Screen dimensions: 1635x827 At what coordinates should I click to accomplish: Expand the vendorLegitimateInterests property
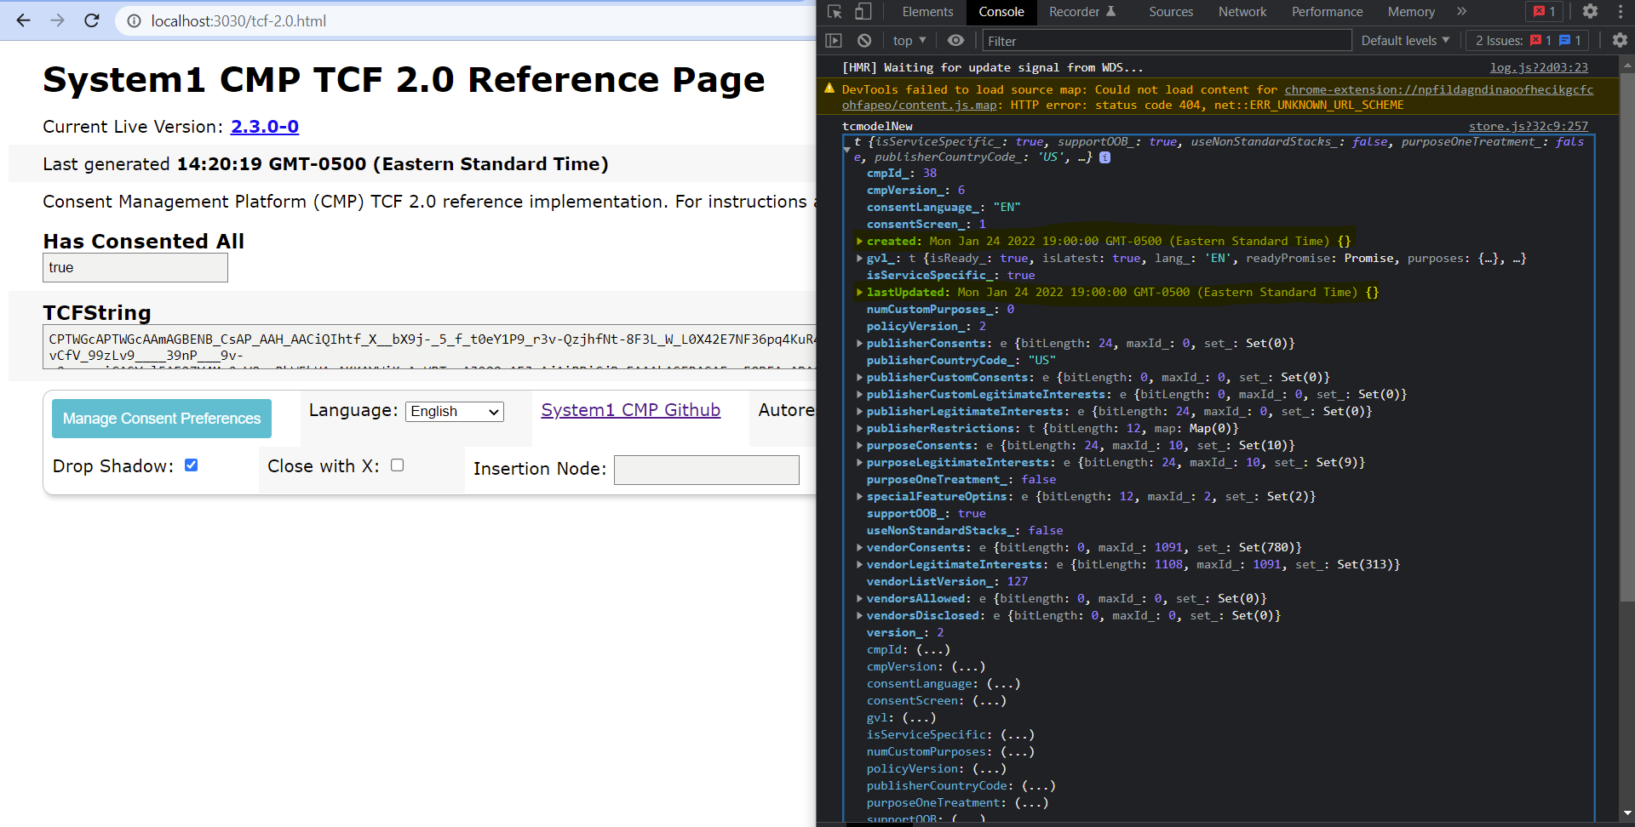(860, 565)
